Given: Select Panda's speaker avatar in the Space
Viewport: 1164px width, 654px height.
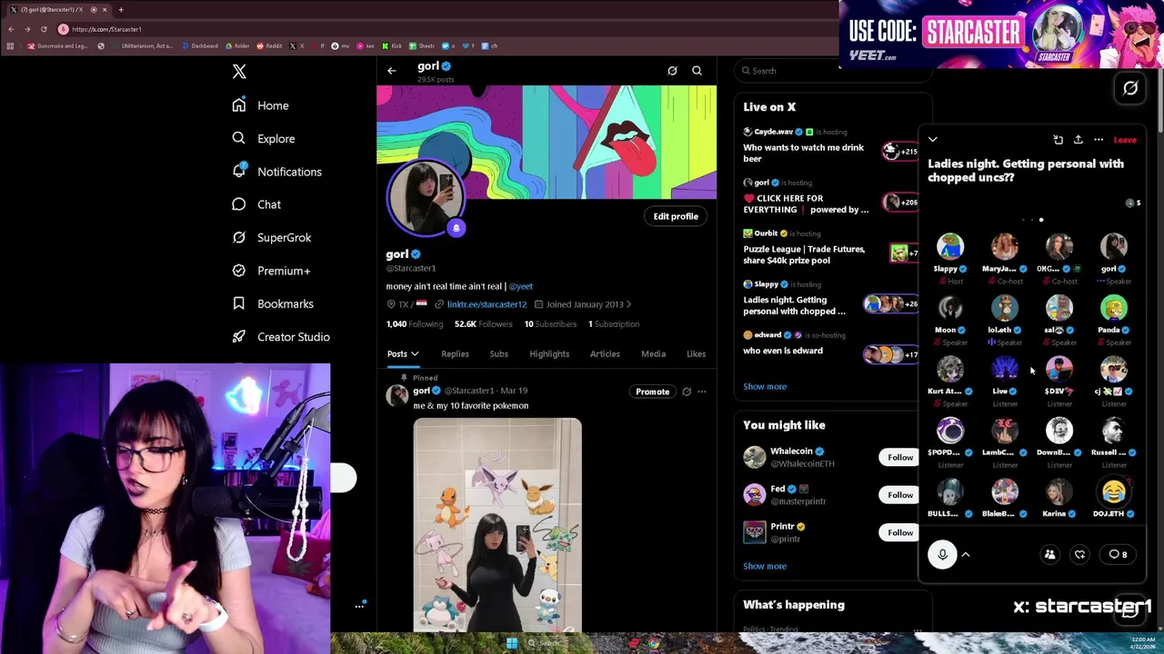Looking at the screenshot, I should tap(1114, 309).
